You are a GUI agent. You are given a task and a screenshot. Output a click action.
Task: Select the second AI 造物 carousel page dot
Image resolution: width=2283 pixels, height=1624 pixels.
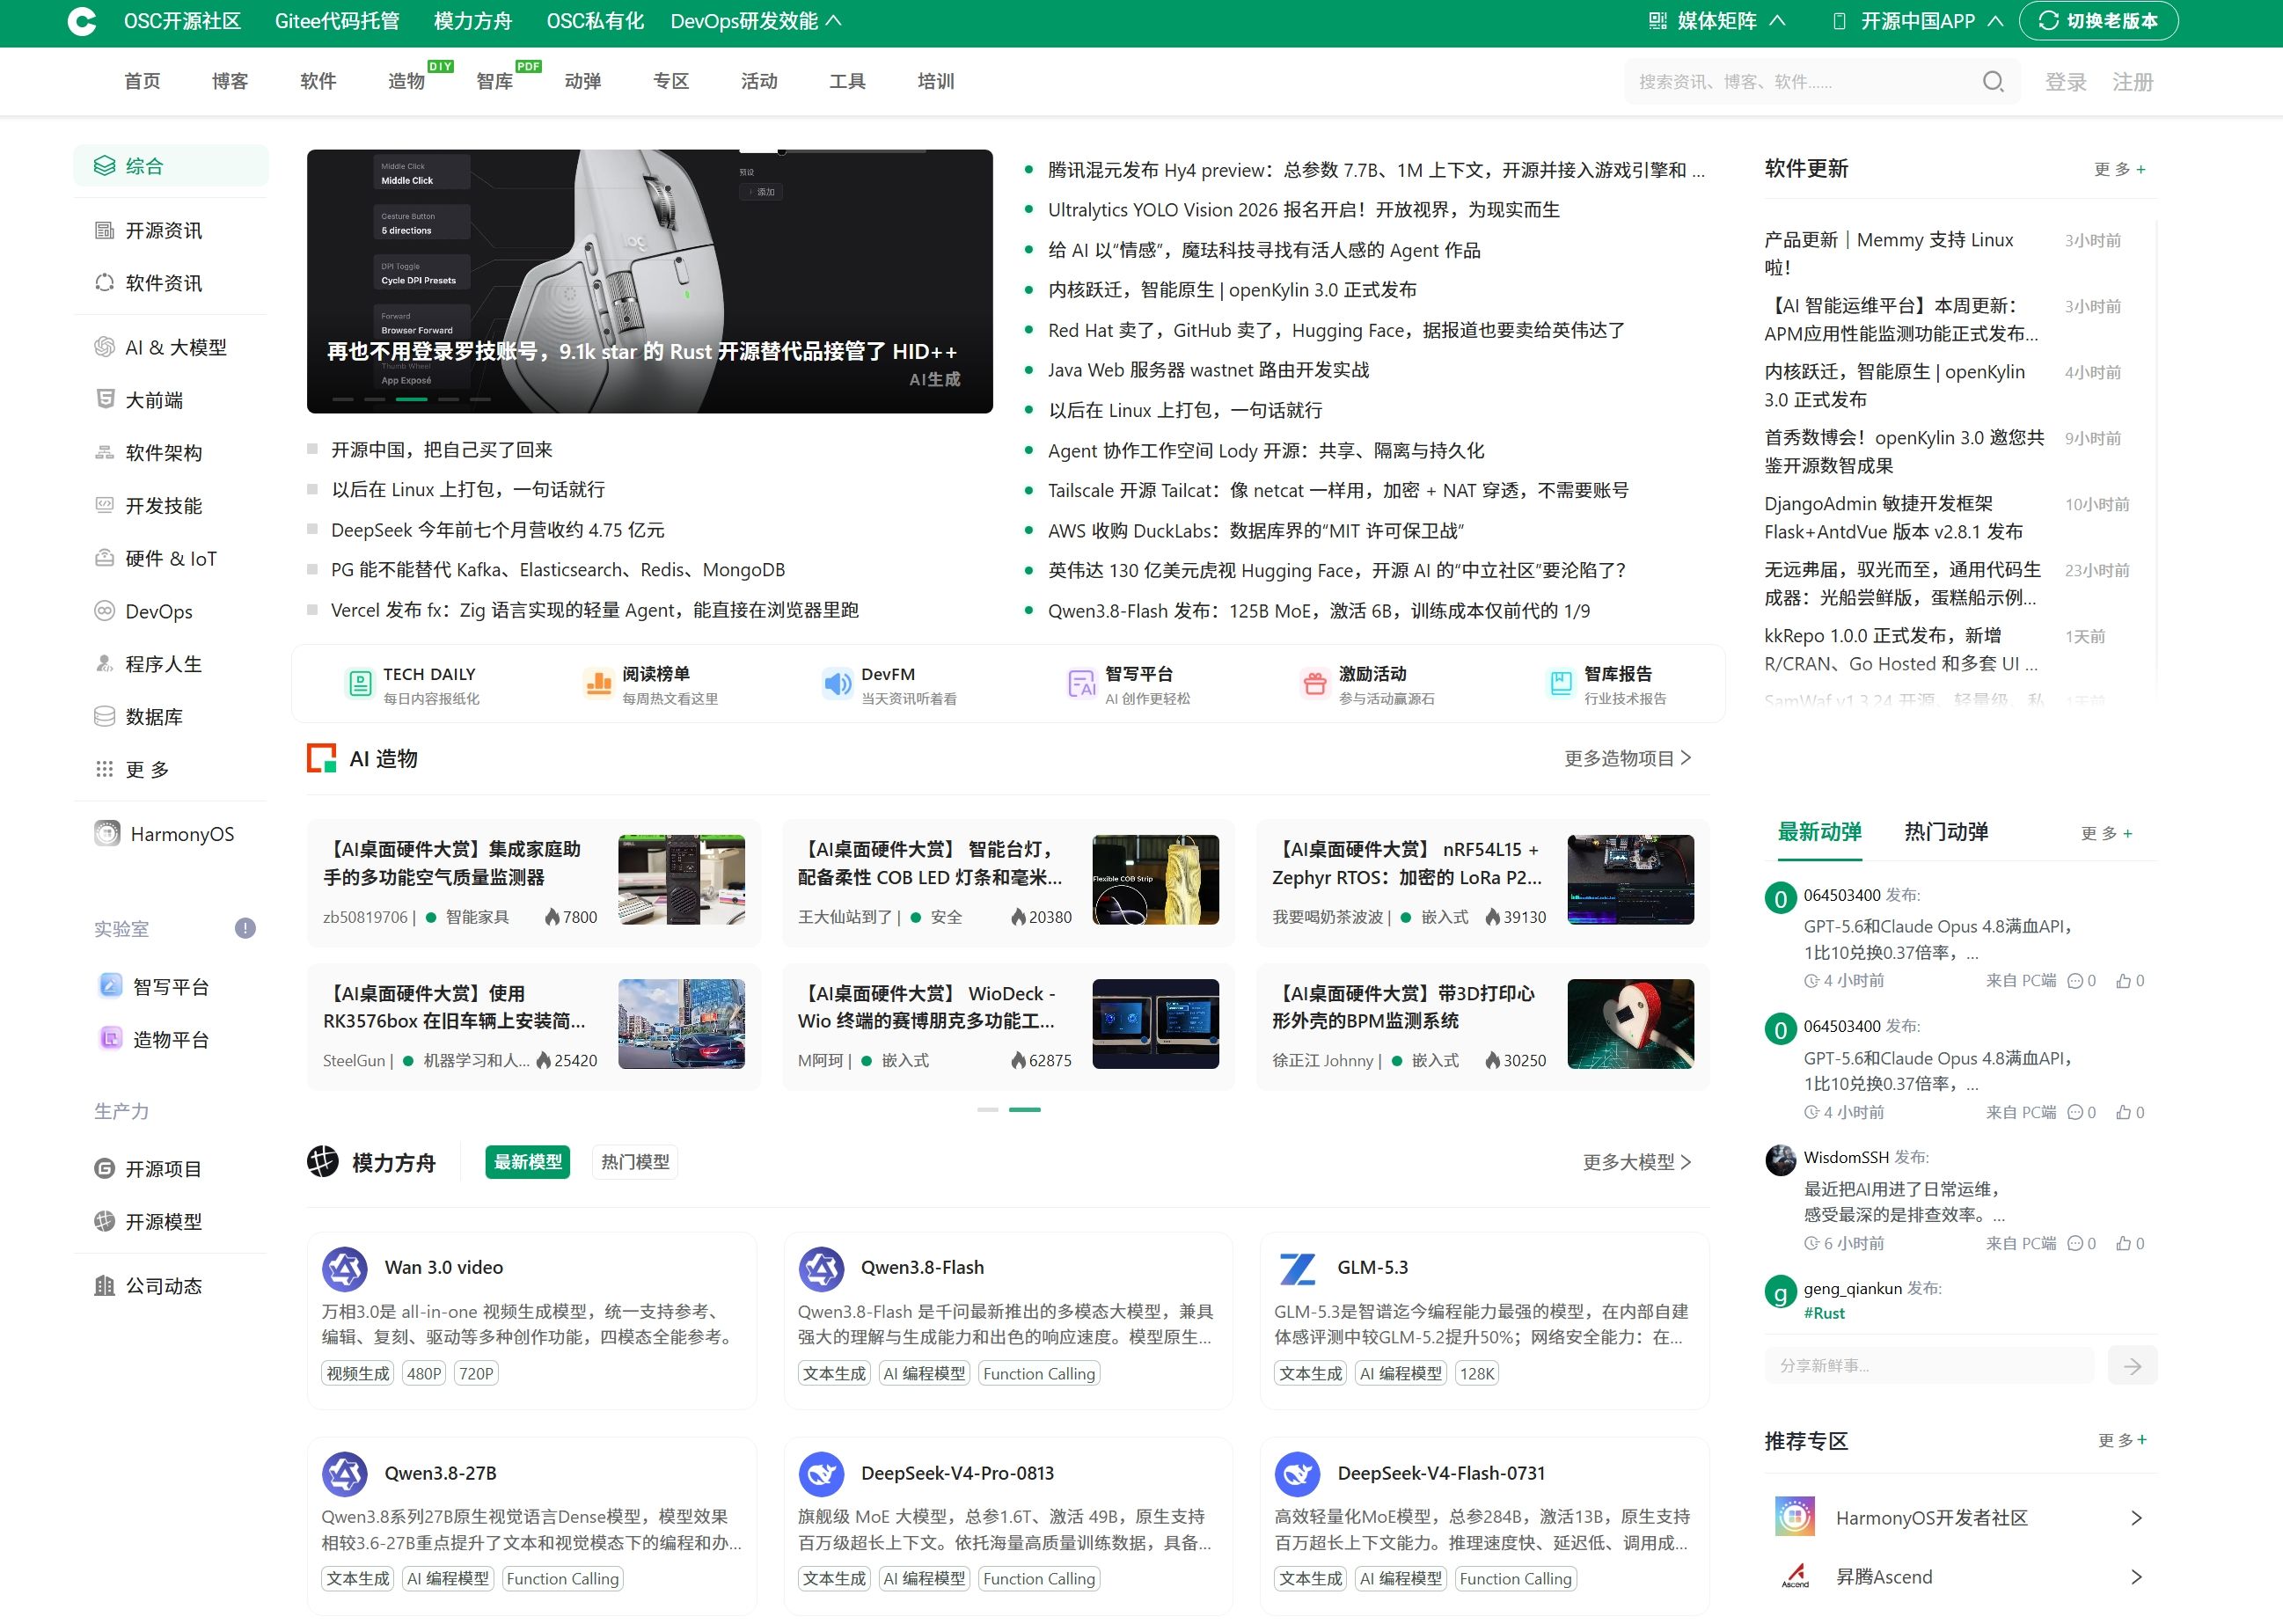click(1024, 1109)
